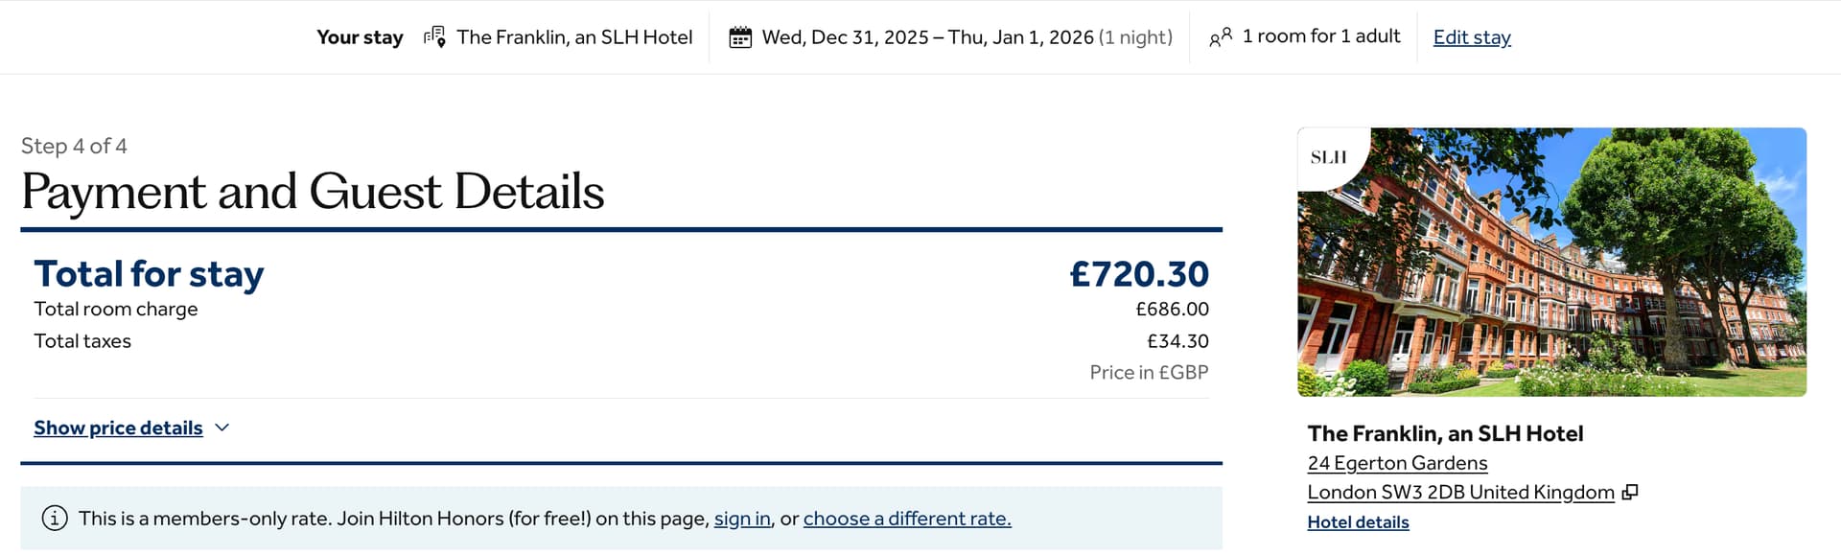Follow the sign in link
1841x555 pixels.
(742, 519)
